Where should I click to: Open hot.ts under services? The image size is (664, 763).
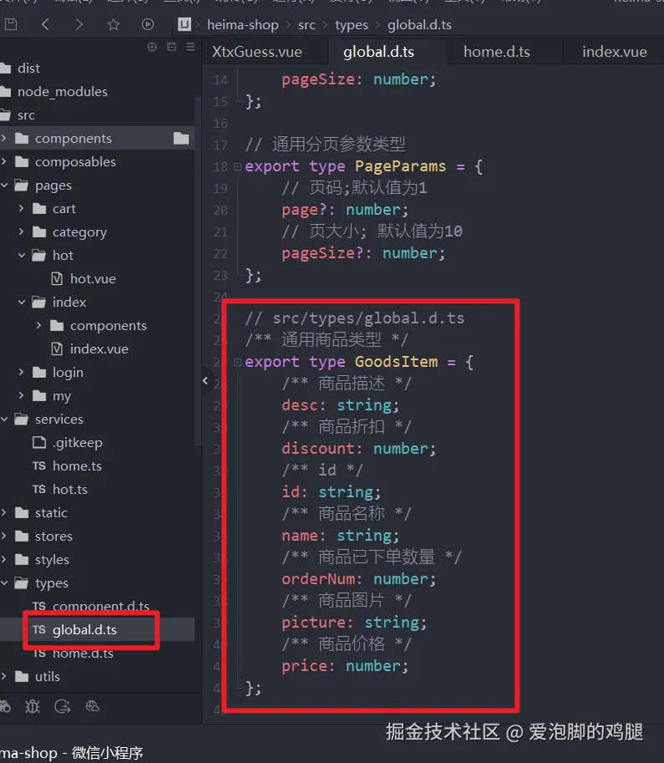pos(70,489)
